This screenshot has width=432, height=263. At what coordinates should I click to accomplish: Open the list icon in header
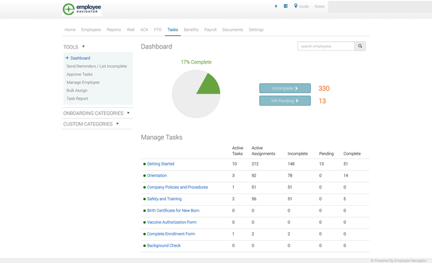tap(286, 6)
